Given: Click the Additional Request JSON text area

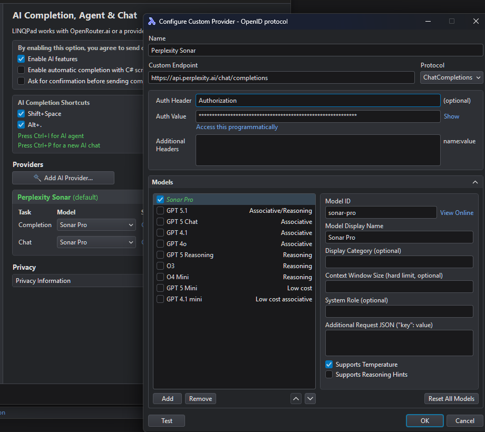Looking at the screenshot, I should click(x=399, y=342).
